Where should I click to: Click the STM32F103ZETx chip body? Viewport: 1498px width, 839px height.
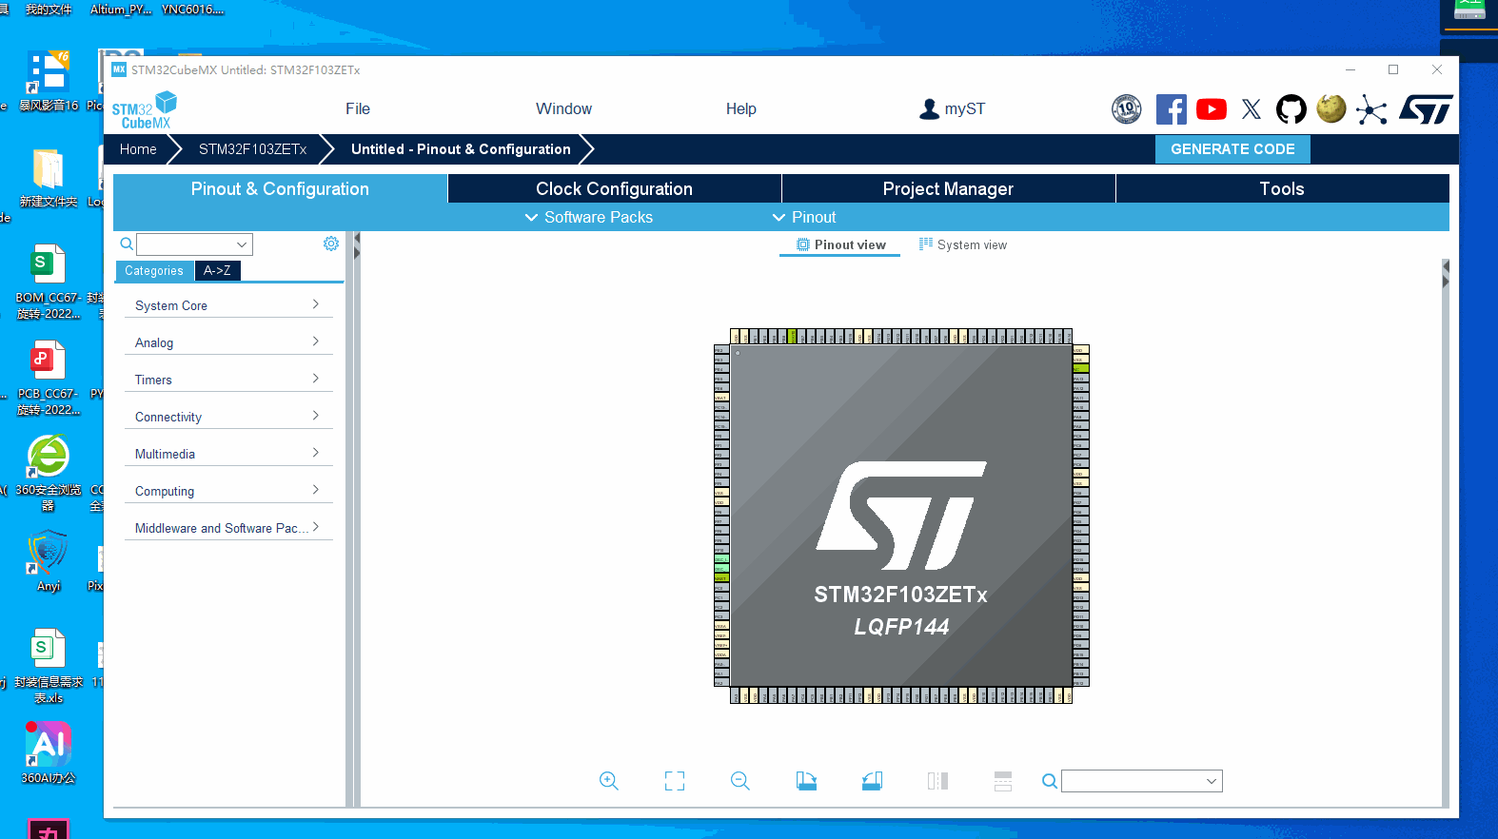(901, 516)
